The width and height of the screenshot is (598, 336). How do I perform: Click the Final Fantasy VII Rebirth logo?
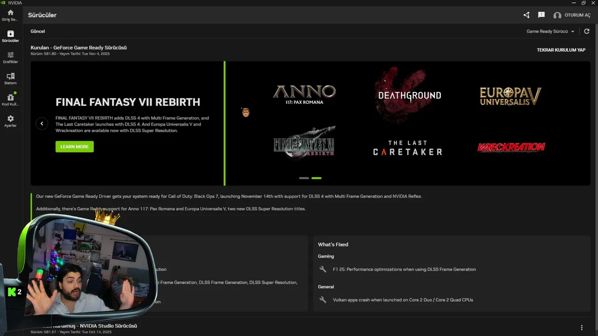click(x=305, y=143)
